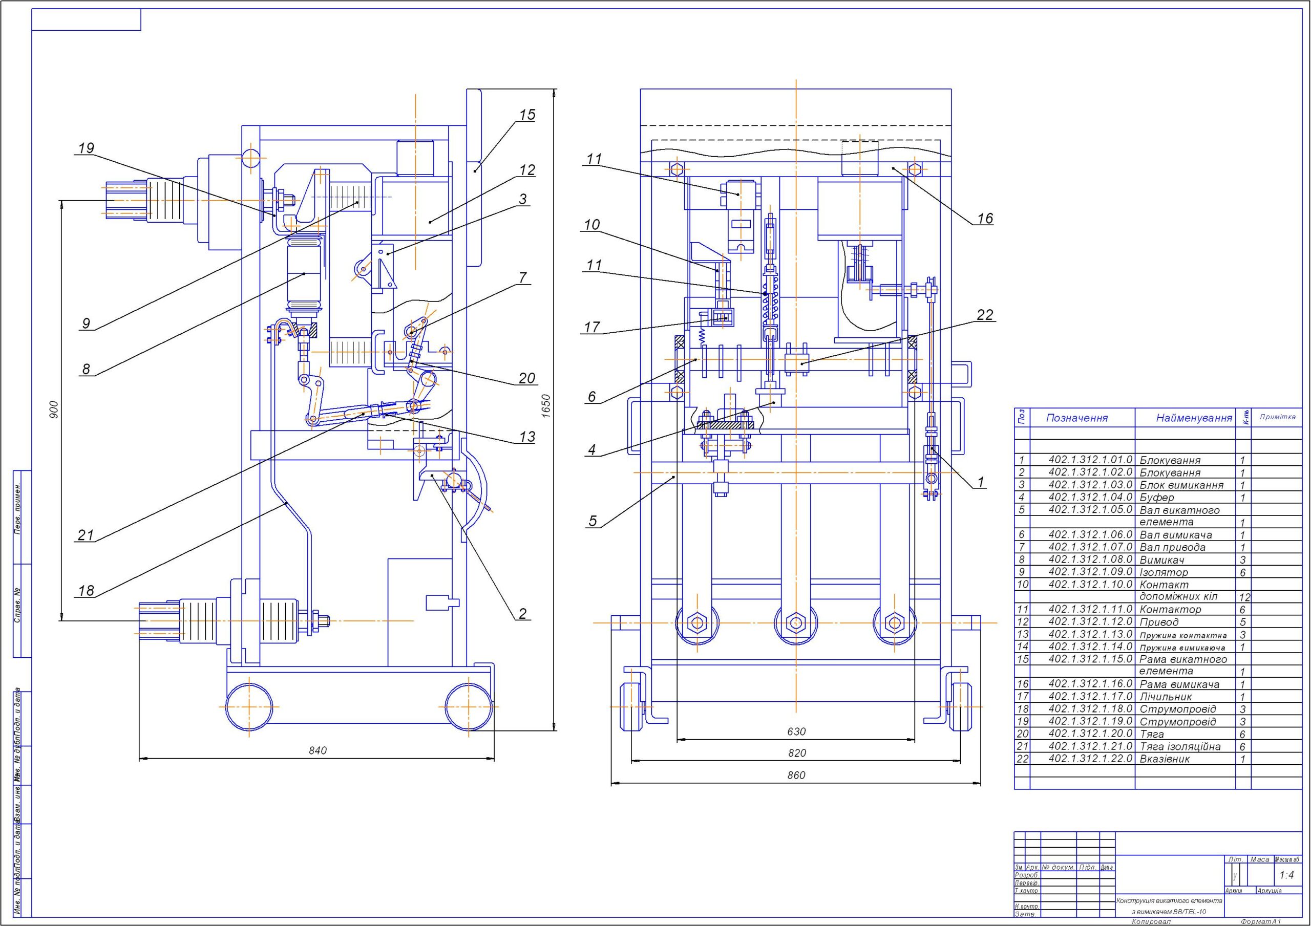Screen dimensions: 1311x926
Task: Select callout number 19 in side view
Action: coord(86,148)
